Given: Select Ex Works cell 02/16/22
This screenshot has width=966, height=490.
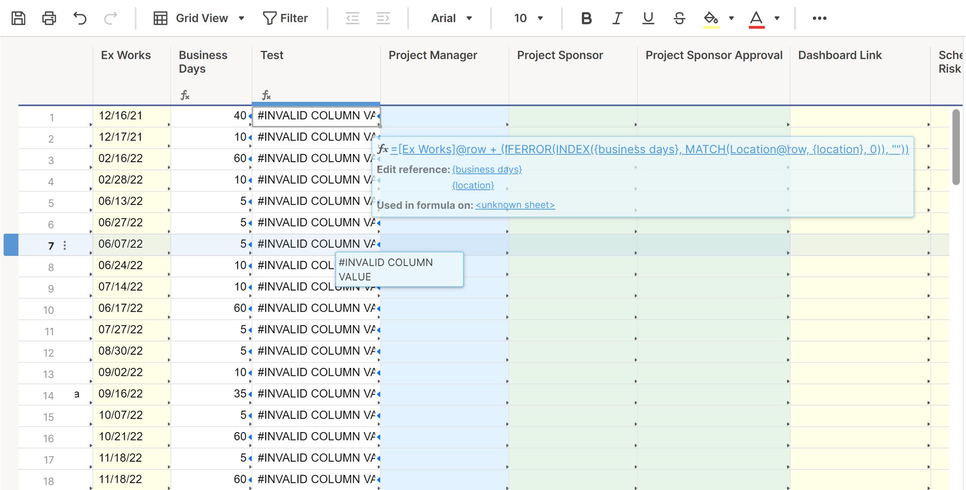Looking at the screenshot, I should click(132, 159).
